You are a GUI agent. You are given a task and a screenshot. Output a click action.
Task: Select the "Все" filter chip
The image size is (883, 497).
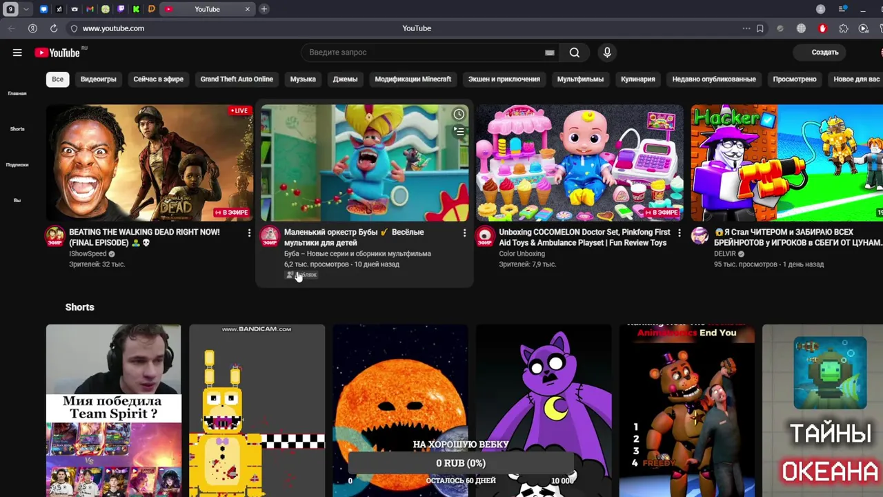pyautogui.click(x=58, y=79)
